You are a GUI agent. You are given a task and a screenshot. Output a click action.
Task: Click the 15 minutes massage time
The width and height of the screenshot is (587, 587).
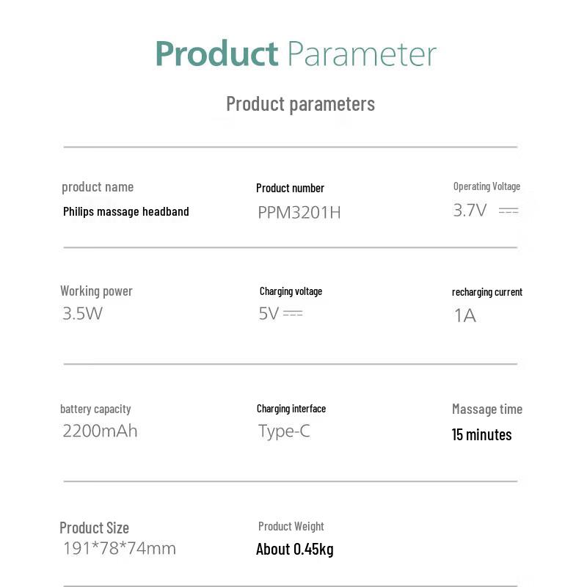click(481, 434)
